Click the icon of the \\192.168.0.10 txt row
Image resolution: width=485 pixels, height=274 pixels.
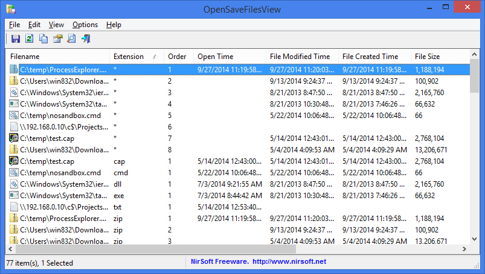14,207
